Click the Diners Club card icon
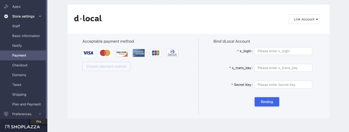 [172, 53]
